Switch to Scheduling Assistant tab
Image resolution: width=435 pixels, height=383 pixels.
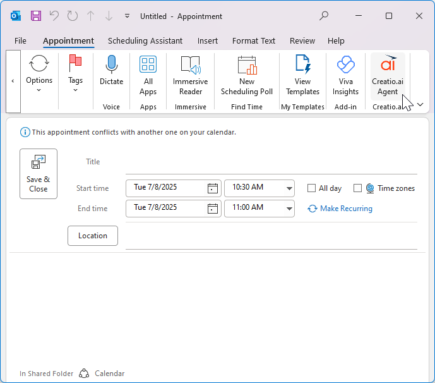point(145,41)
